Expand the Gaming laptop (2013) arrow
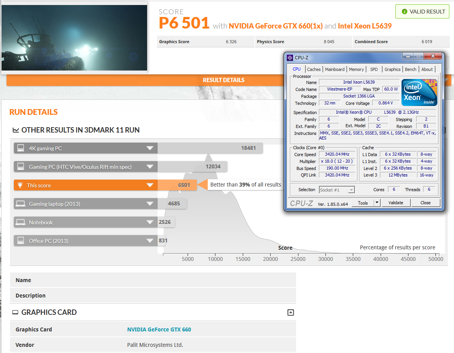The width and height of the screenshot is (454, 353). pyautogui.click(x=150, y=203)
